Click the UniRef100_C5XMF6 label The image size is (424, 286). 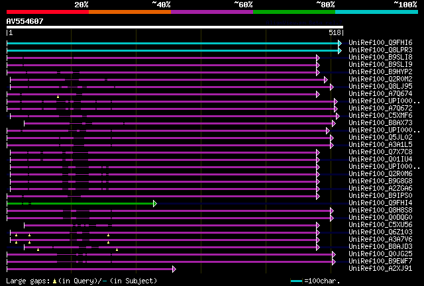pyautogui.click(x=380, y=116)
